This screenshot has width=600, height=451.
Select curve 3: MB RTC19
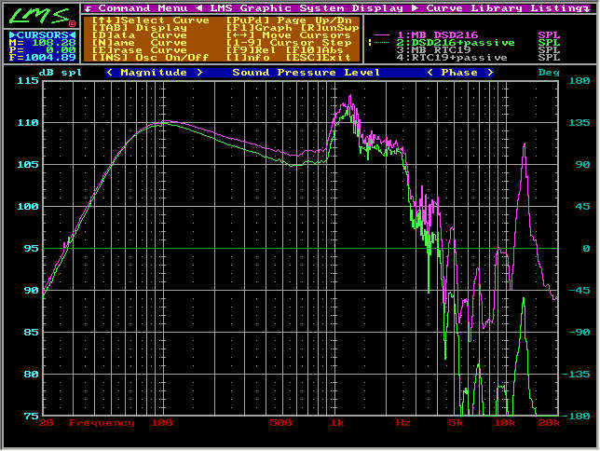434,49
